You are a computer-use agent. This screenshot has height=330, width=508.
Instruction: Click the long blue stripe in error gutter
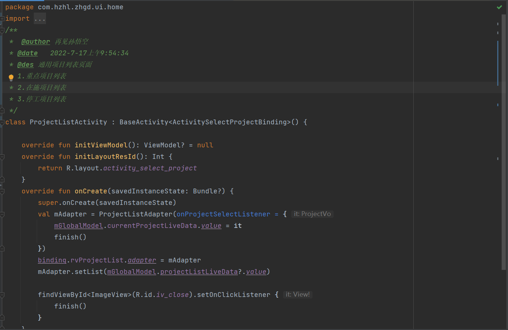[498, 63]
